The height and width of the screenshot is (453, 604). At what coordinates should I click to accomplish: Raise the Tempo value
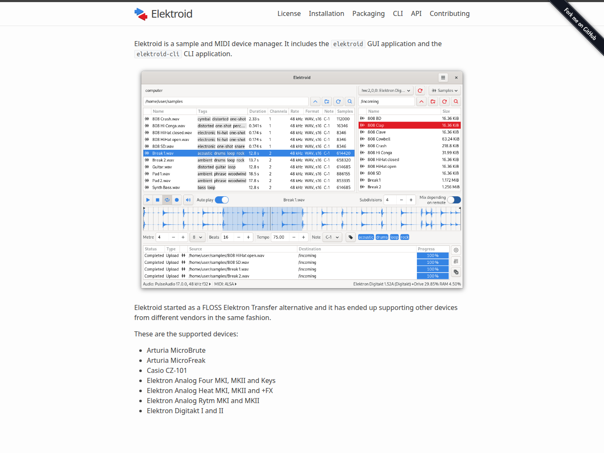click(x=303, y=237)
